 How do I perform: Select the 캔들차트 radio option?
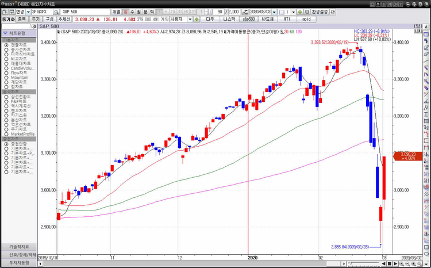point(6,45)
